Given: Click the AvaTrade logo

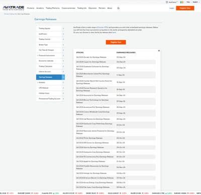Looking at the screenshot, I should coord(14,8).
